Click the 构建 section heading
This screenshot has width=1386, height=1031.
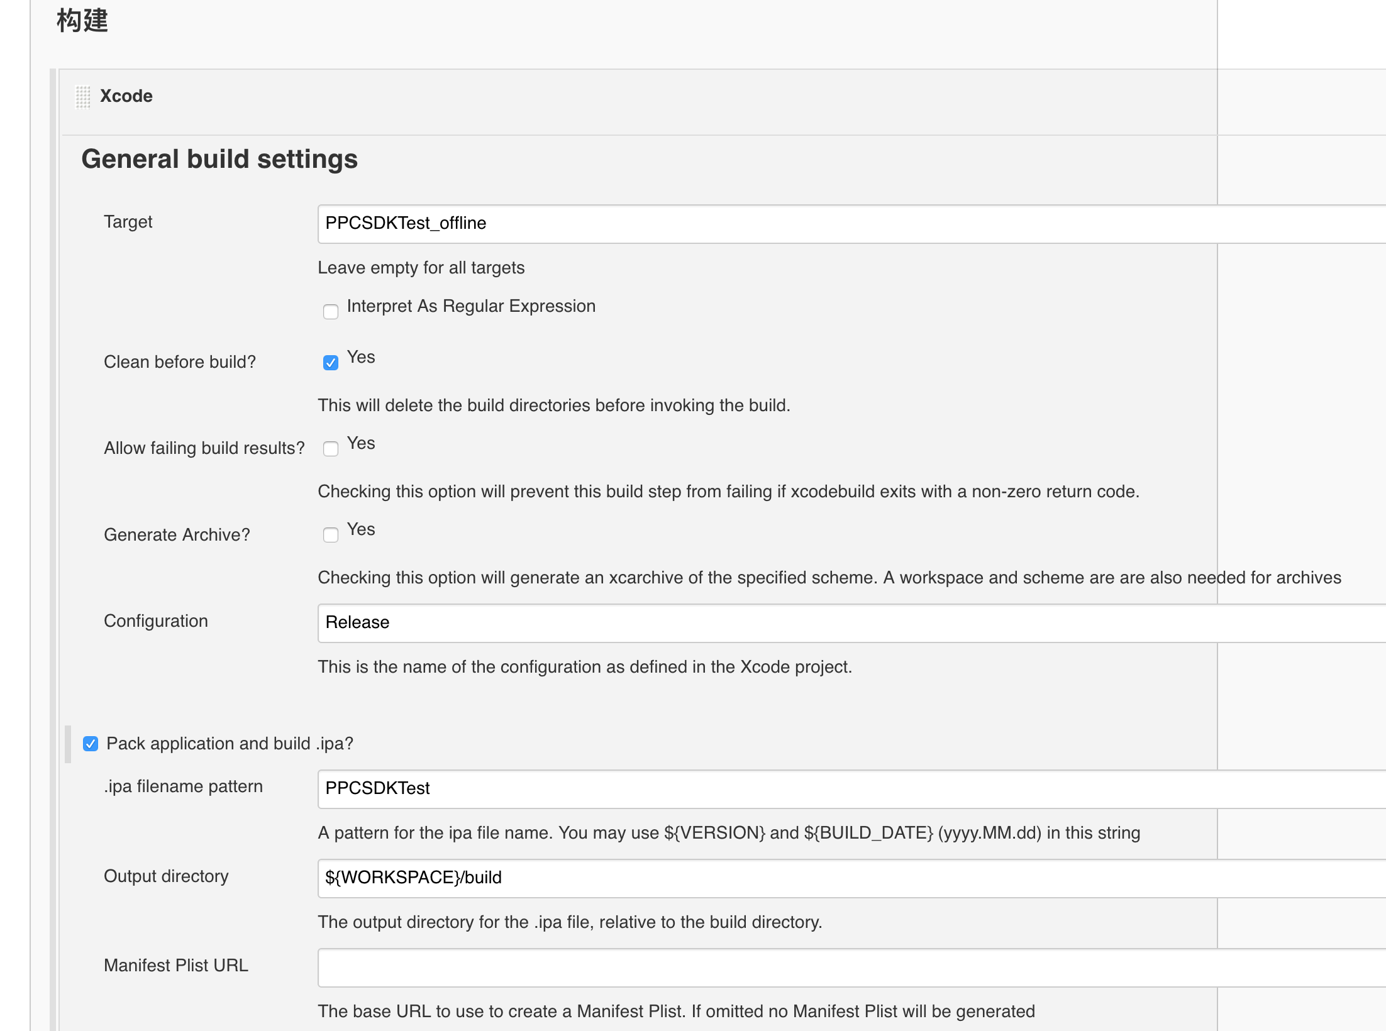(x=82, y=21)
